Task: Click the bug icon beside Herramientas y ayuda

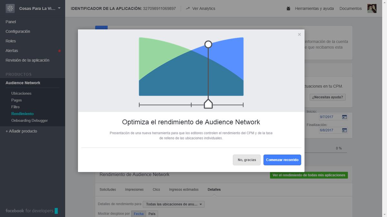Action: point(288,8)
